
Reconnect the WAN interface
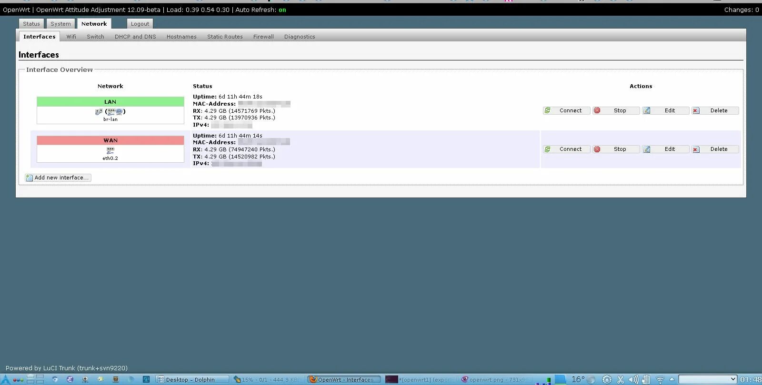tap(567, 149)
